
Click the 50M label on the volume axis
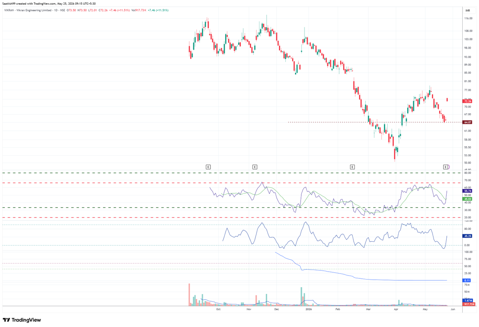468,292
